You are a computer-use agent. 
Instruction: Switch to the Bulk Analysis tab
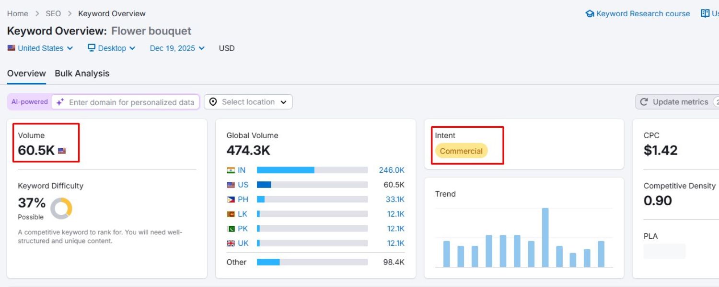(82, 73)
